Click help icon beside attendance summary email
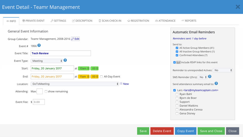 (216, 84)
